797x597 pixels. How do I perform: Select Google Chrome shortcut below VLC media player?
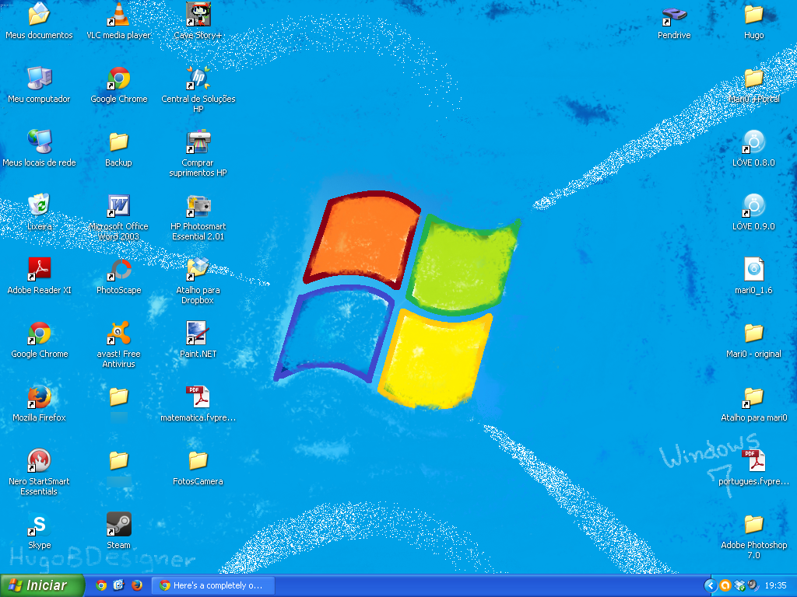(x=118, y=79)
